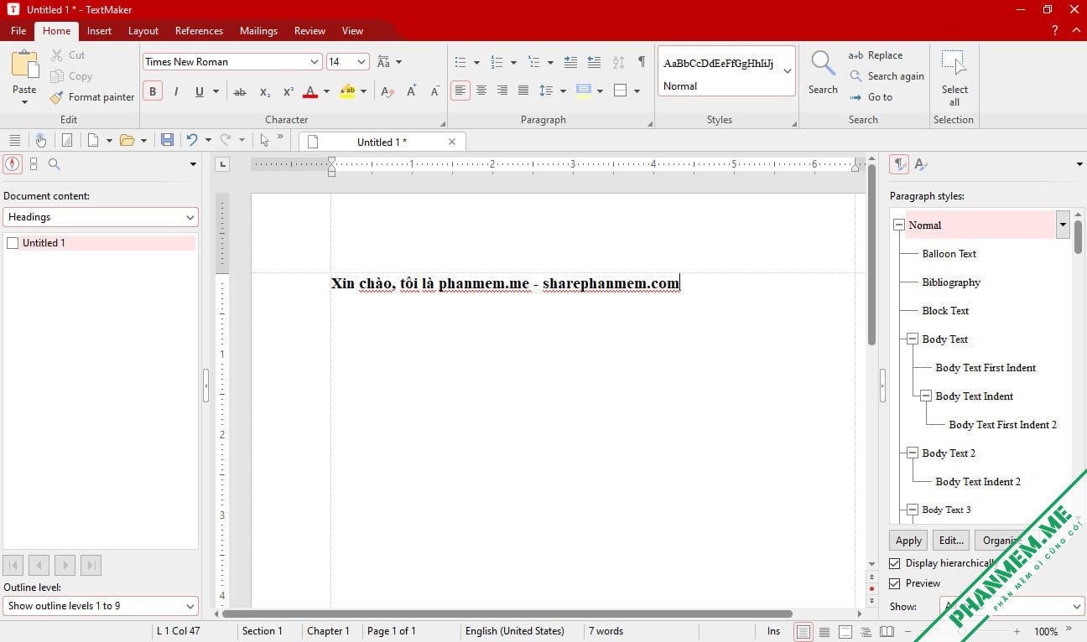Open the font size dropdown

point(361,62)
